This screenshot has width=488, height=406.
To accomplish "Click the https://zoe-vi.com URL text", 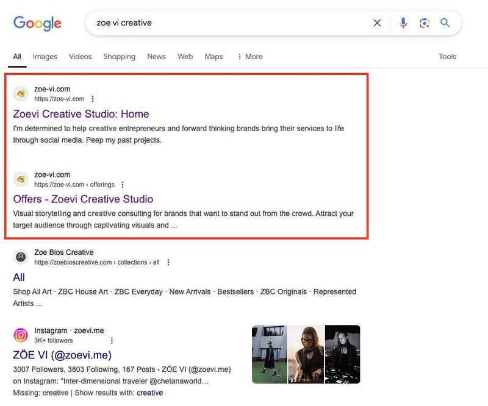I will 59,99.
